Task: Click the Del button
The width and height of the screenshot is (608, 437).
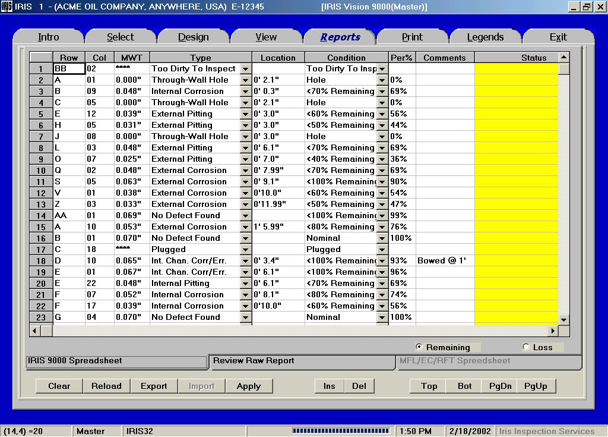Action: point(359,386)
